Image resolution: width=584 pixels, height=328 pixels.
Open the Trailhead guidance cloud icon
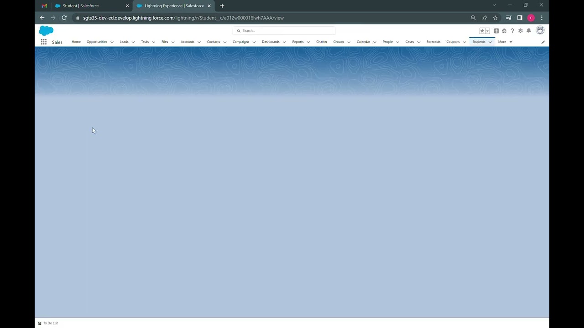point(504,31)
